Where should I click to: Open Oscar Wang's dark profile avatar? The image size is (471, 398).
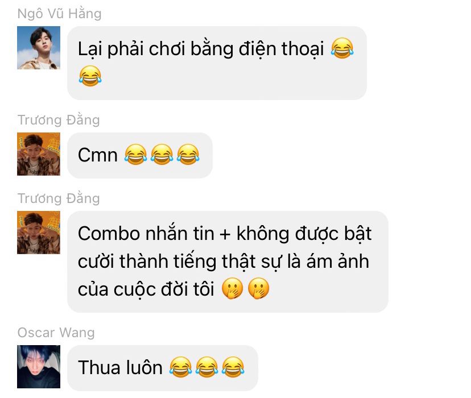[x=39, y=367]
